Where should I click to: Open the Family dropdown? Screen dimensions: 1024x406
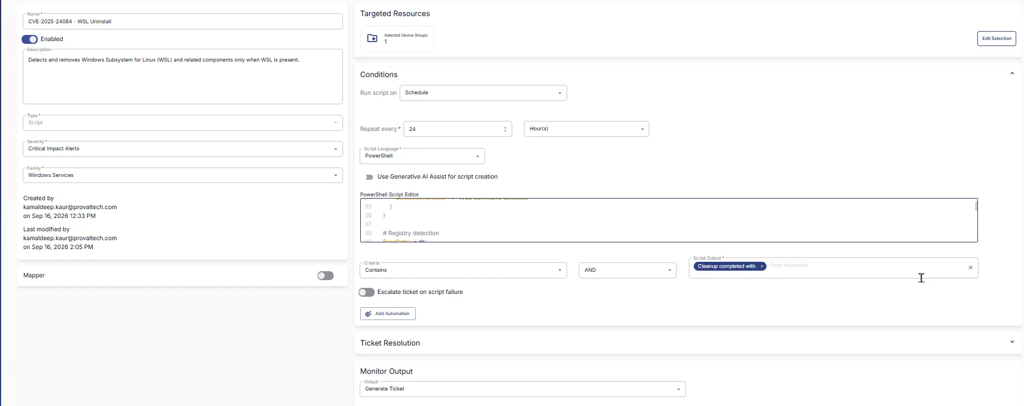[x=183, y=175]
